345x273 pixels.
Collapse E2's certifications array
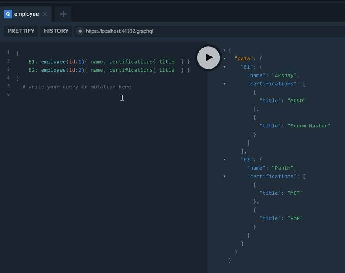(225, 176)
